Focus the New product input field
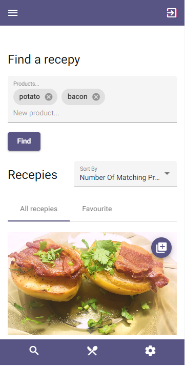 click(x=92, y=113)
